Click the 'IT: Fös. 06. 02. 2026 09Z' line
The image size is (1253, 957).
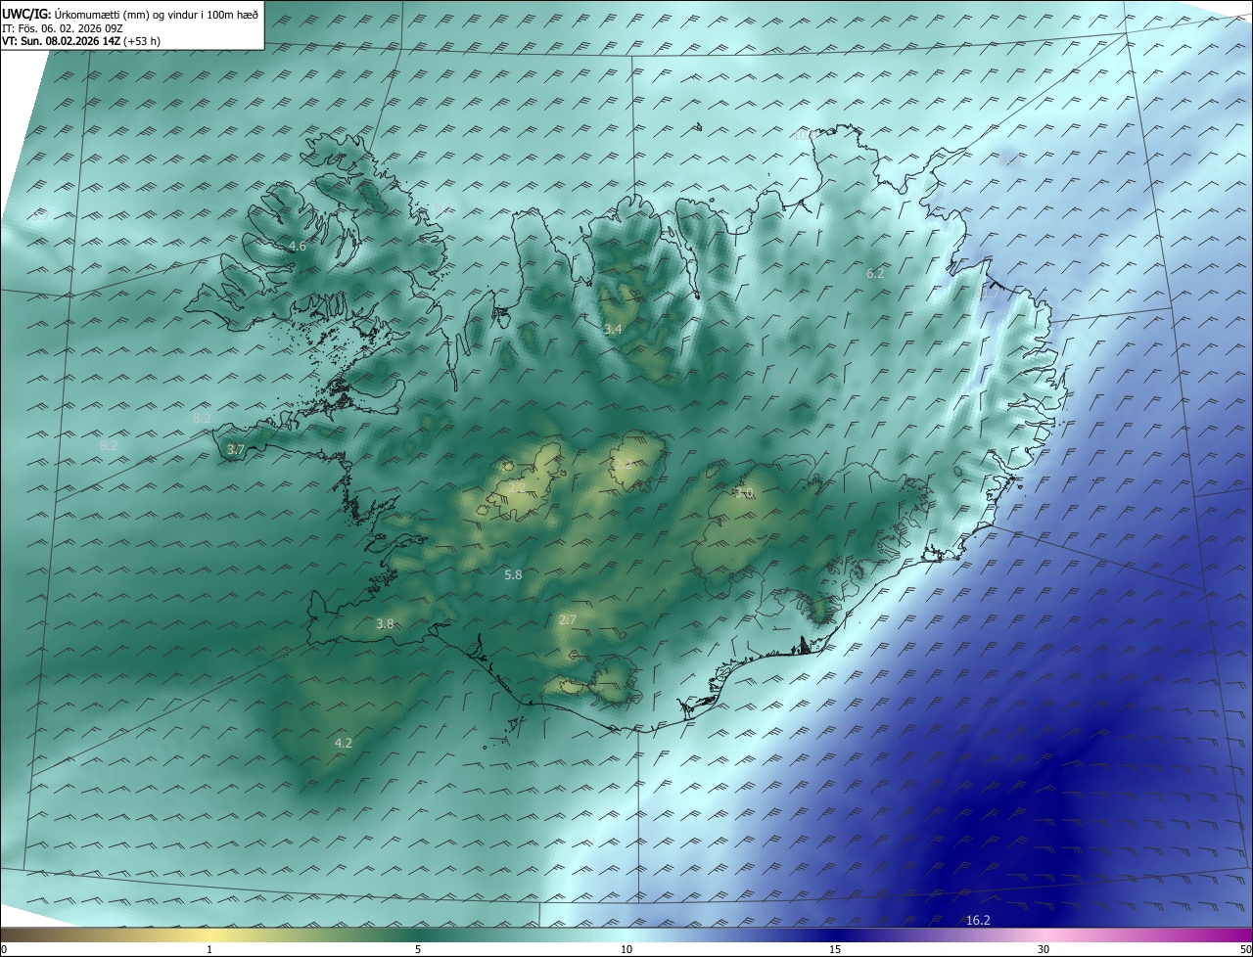click(62, 28)
